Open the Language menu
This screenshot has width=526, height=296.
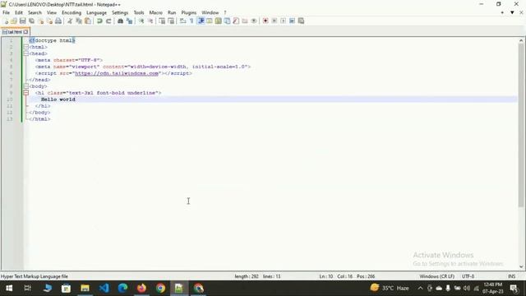pyautogui.click(x=96, y=12)
